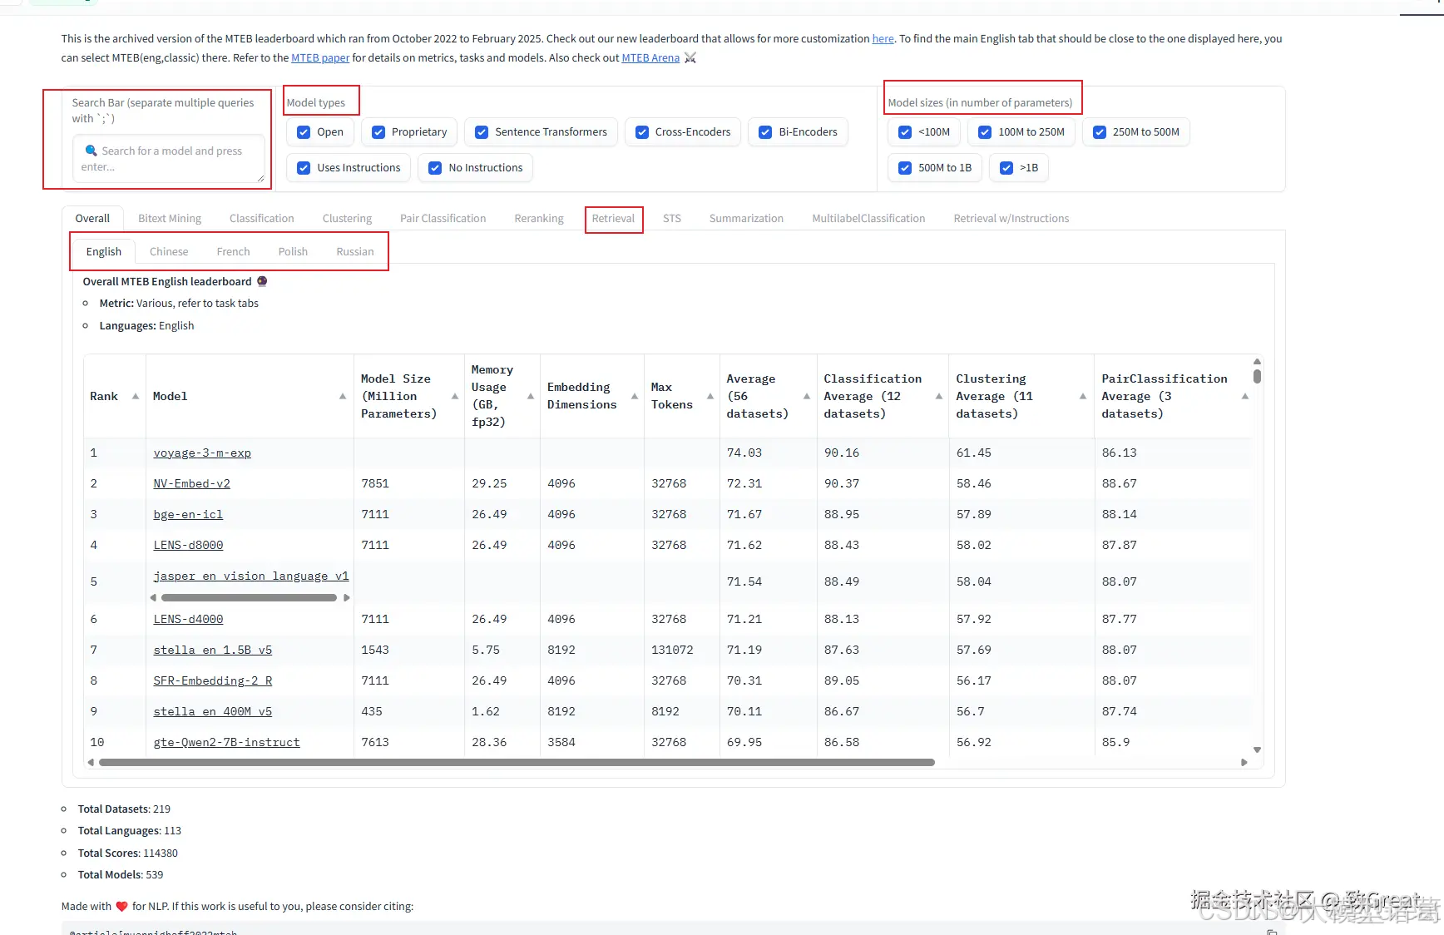The height and width of the screenshot is (935, 1444).
Task: Select Pair Classification tab
Action: tap(443, 219)
